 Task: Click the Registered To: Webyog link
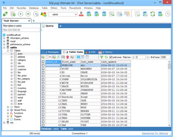155,133
